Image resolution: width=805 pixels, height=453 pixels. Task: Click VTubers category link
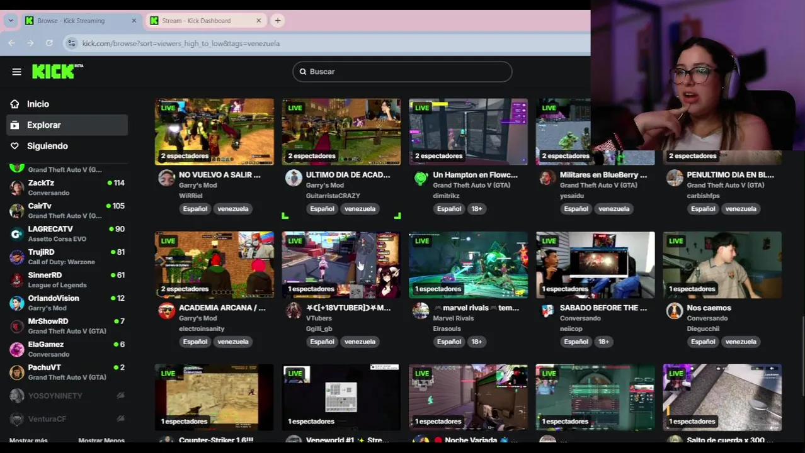point(319,318)
